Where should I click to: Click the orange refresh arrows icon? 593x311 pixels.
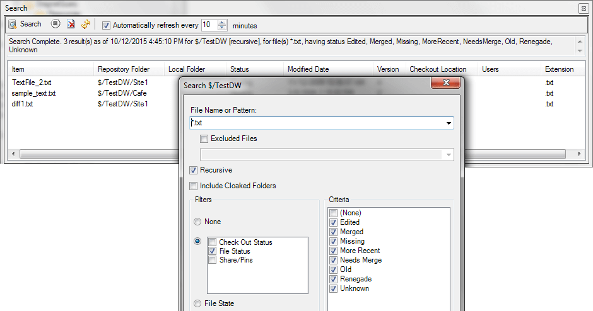click(86, 25)
